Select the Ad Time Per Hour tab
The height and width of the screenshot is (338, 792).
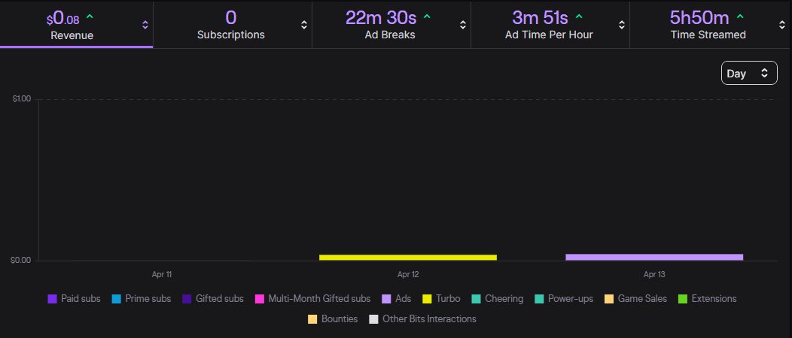[x=549, y=26]
